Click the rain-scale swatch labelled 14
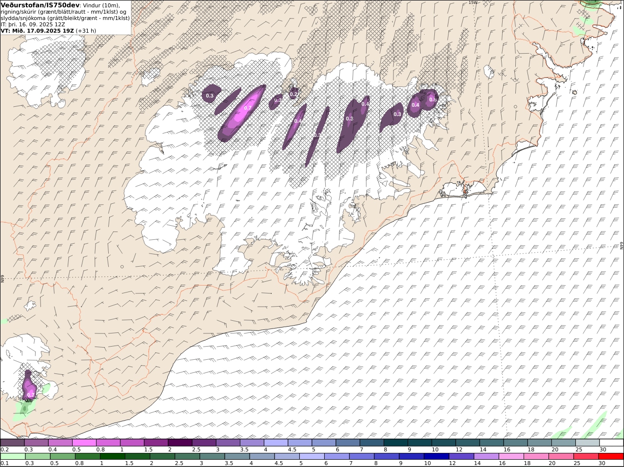This screenshot has height=467, width=624. (x=486, y=457)
